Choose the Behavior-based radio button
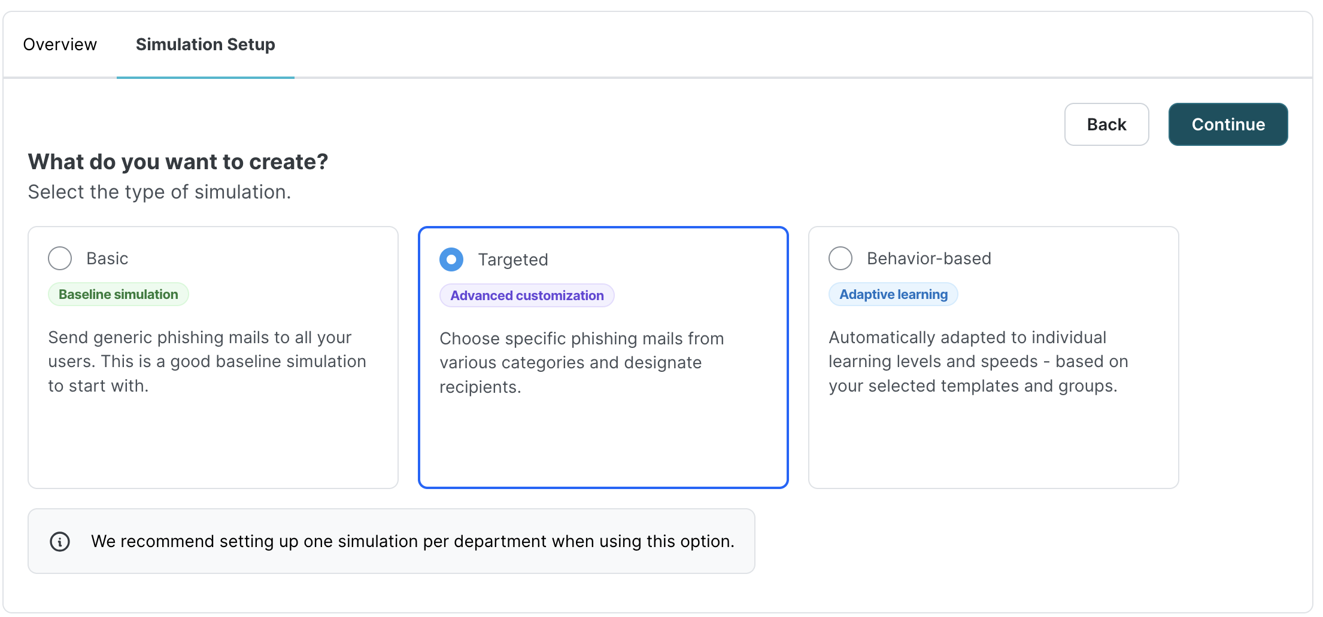 (840, 258)
